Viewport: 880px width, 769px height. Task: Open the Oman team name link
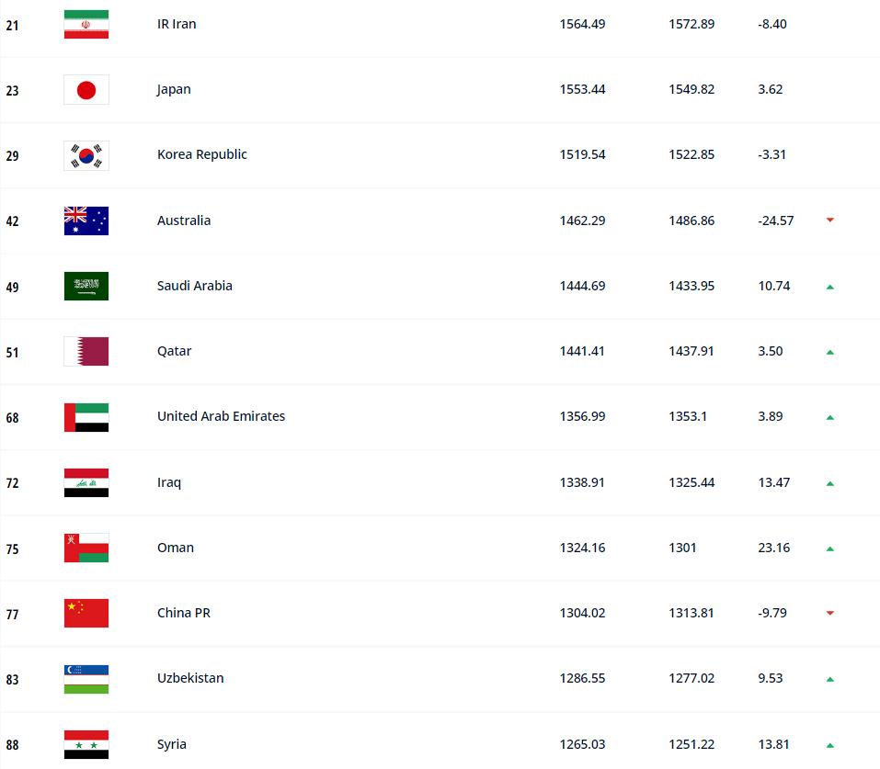click(176, 548)
